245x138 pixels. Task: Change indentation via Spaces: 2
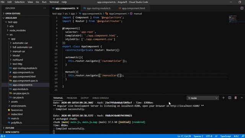pyautogui.click(x=198, y=136)
